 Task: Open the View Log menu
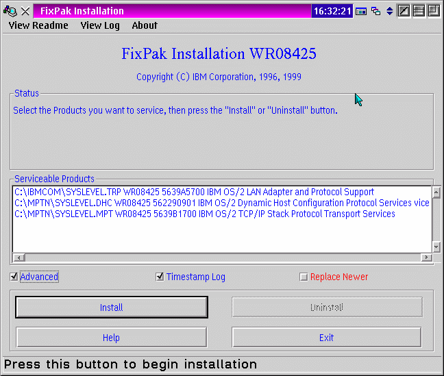100,25
